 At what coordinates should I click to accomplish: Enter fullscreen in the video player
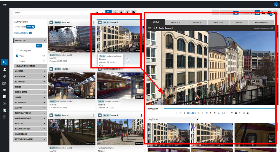[x=244, y=113]
